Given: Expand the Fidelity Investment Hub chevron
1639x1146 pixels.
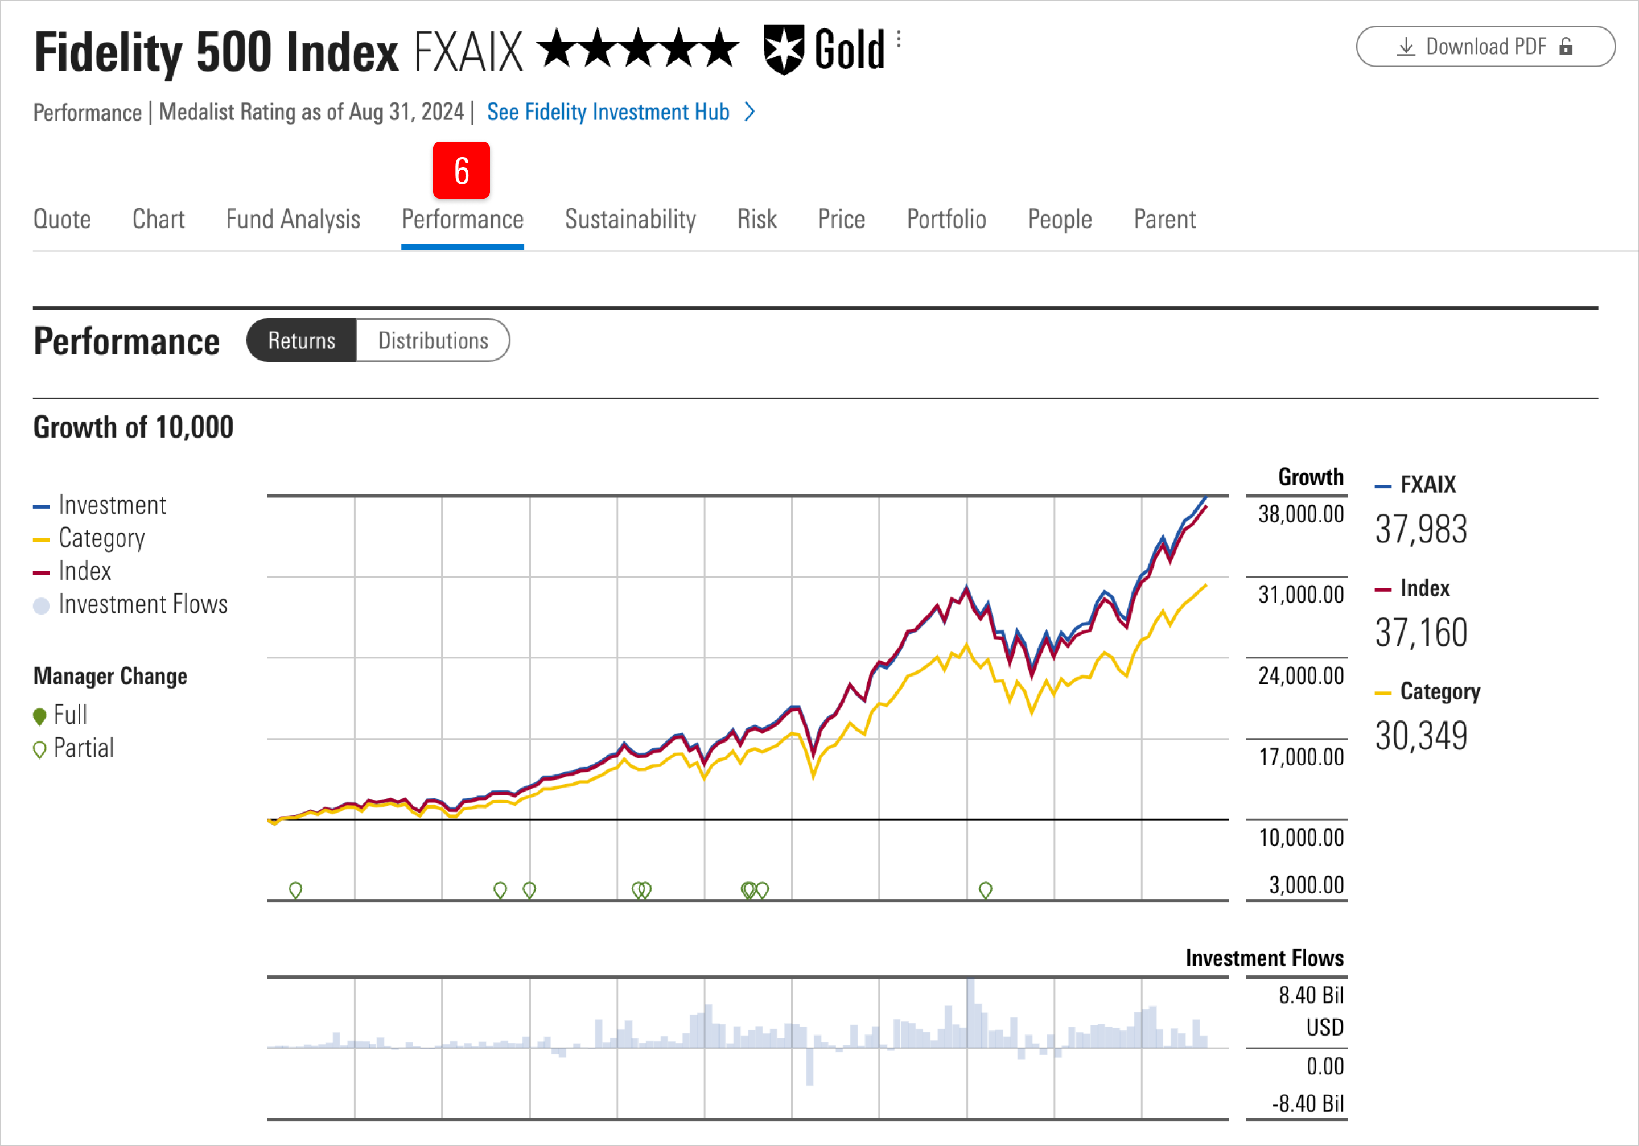Looking at the screenshot, I should click(750, 112).
